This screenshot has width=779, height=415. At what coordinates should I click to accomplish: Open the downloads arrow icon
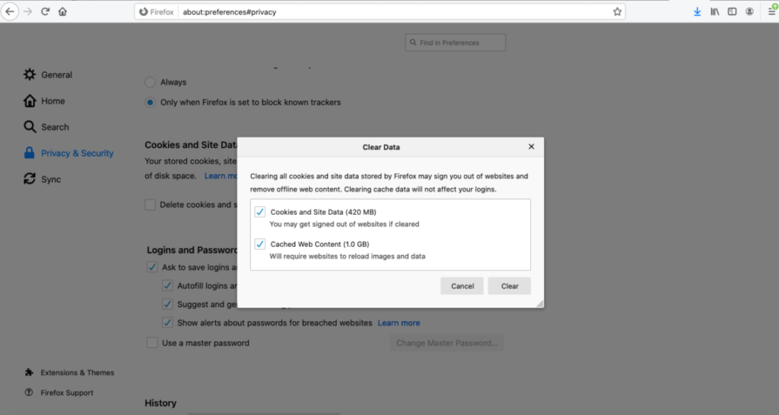point(697,11)
